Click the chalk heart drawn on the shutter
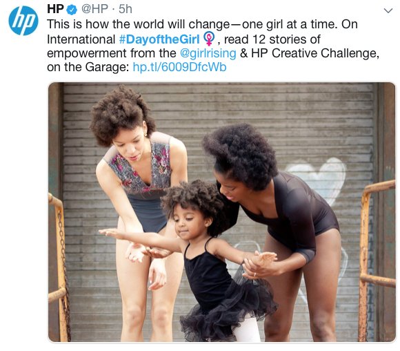This screenshot has width=400, height=351. pyautogui.click(x=318, y=179)
